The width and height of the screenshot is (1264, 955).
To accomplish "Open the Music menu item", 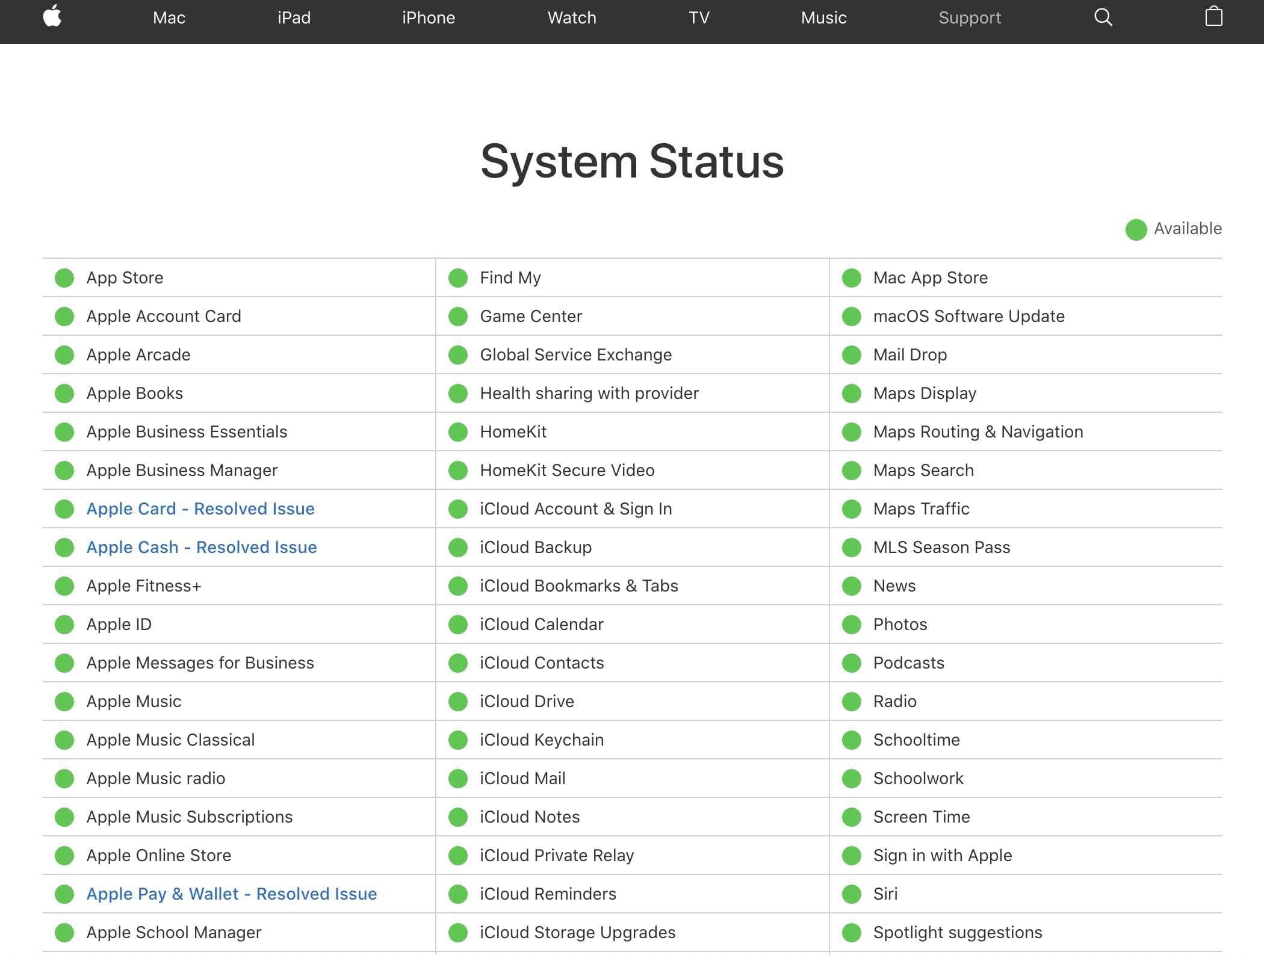I will point(823,18).
